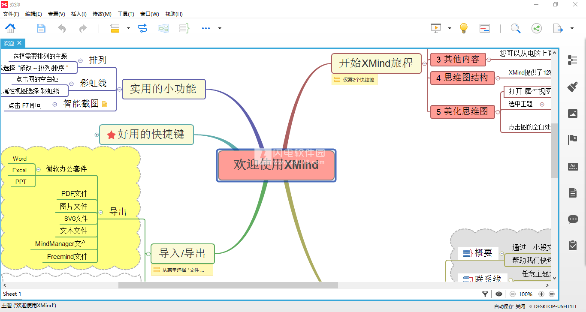Open the more tools dropdown arrow
The width and height of the screenshot is (586, 312).
[220, 28]
